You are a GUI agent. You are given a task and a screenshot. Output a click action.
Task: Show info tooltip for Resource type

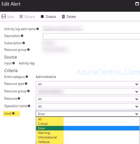[x=26, y=84]
